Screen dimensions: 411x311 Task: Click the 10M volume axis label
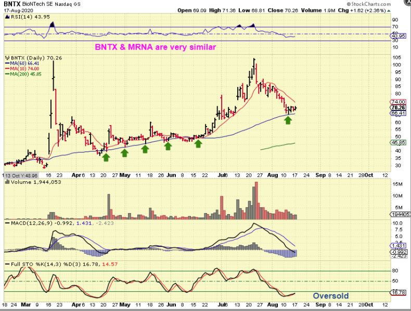(x=397, y=196)
